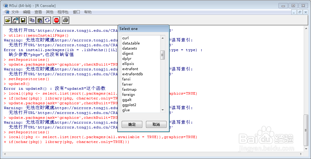Screen dimensions: 311x159
Task: Select fansi in the package list
Action: point(141,79)
